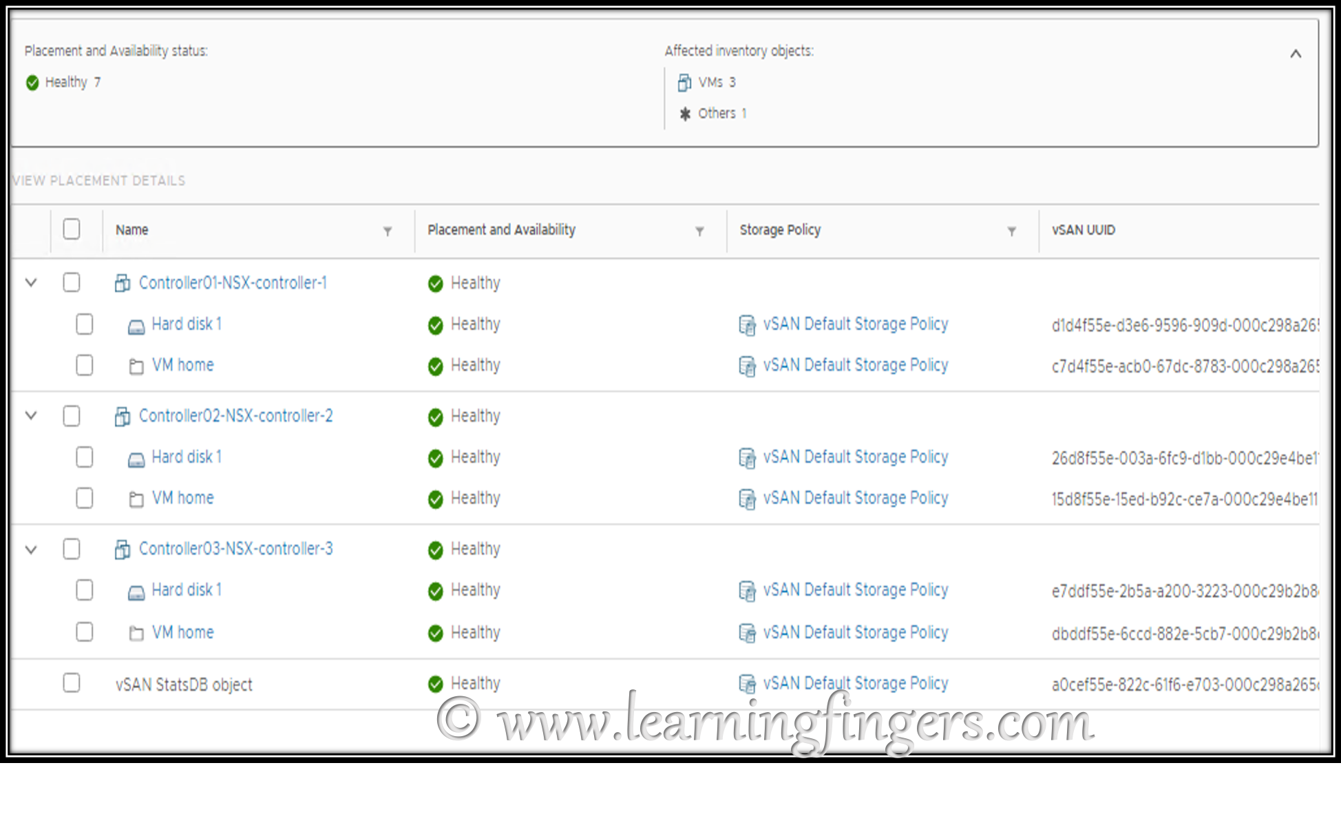
Task: Click the Storage Policy column filter icon
Action: coord(1011,231)
